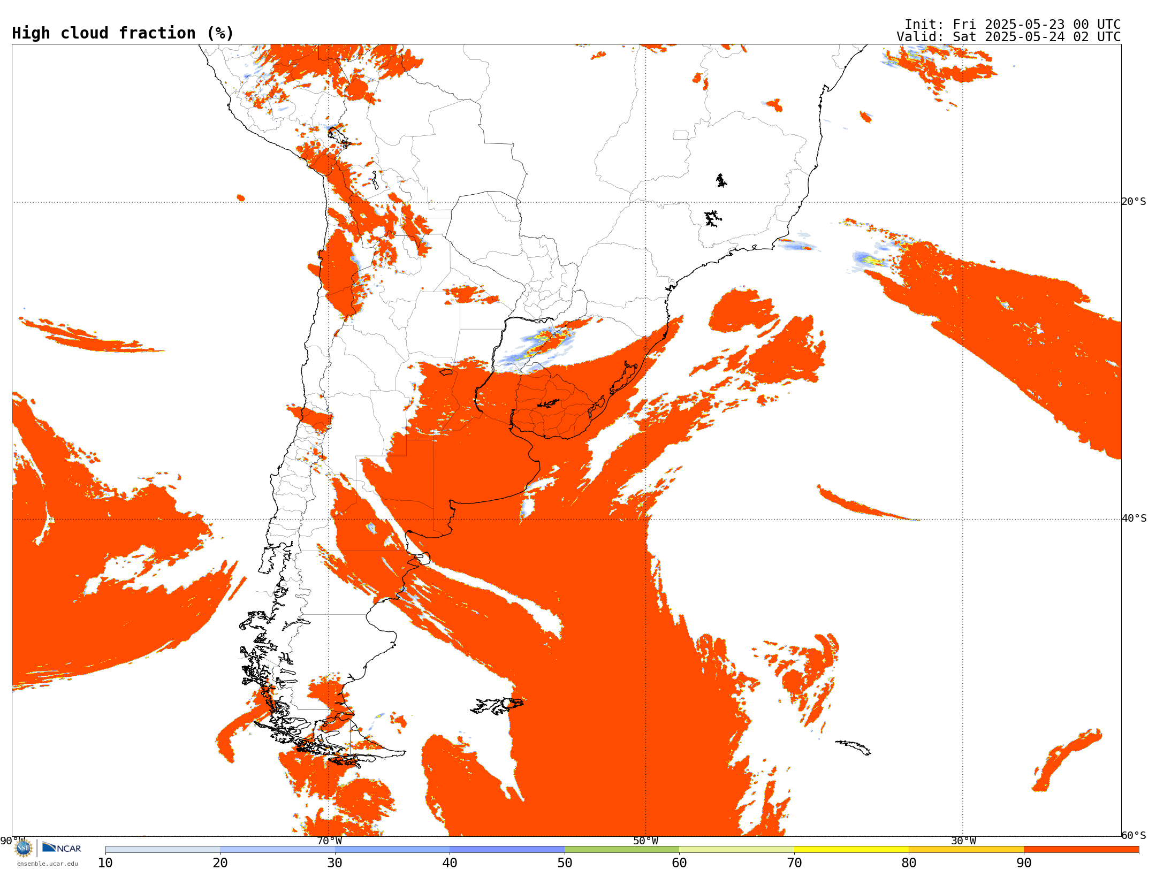The width and height of the screenshot is (1156, 870).
Task: Click the 30°W longitude label
Action: coord(963,841)
